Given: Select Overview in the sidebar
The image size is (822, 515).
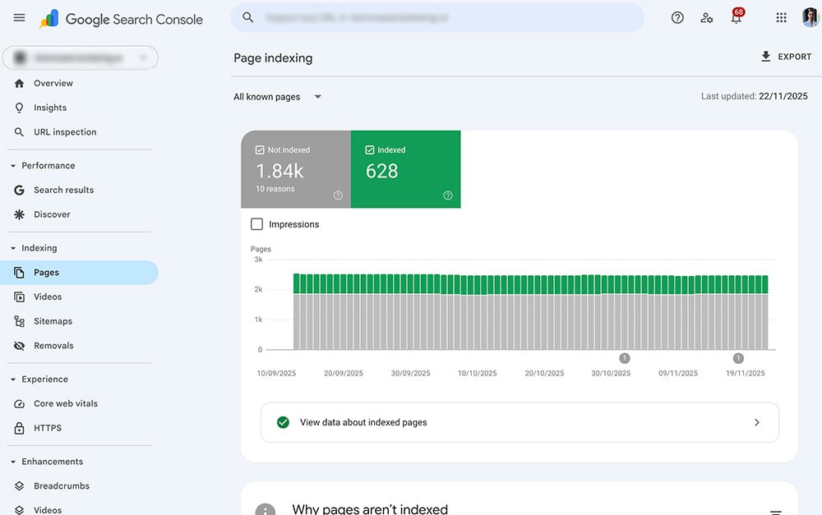Looking at the screenshot, I should (x=53, y=83).
